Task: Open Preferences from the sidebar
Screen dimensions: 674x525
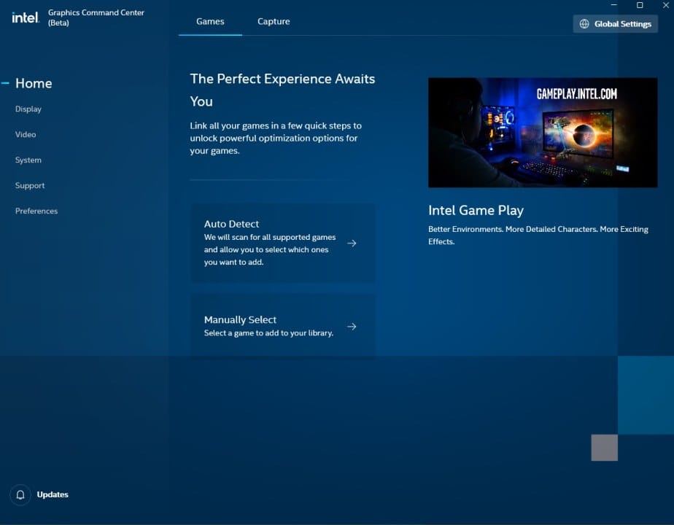Action: [36, 211]
